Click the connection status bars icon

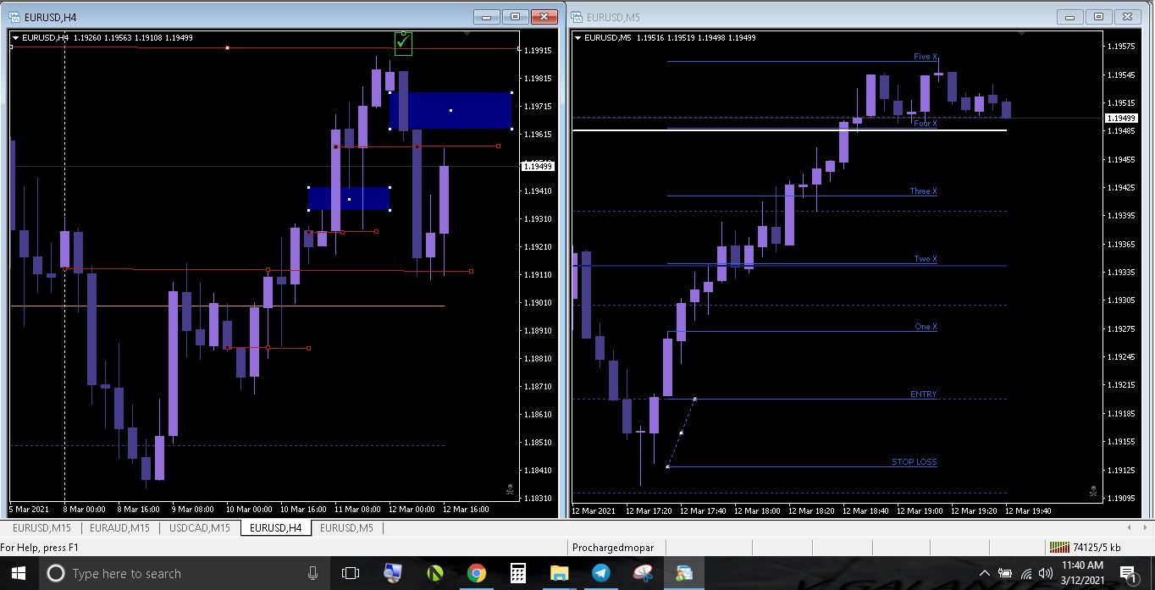[1058, 548]
